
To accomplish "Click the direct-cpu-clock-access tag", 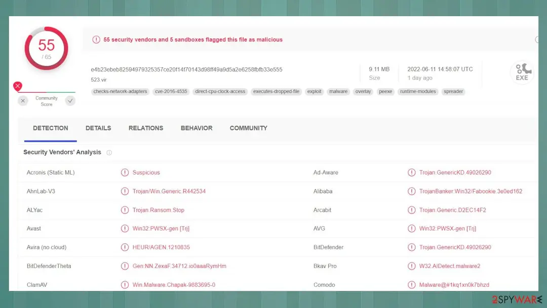I will pyautogui.click(x=220, y=92).
